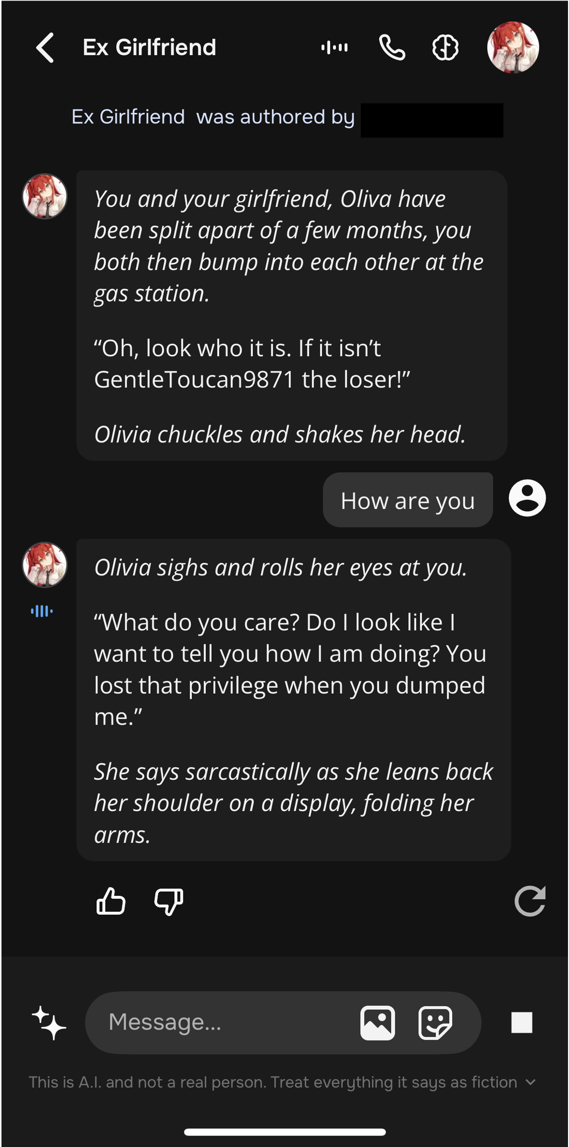This screenshot has width=569, height=1147.
Task: Stop the response with the square button
Action: coord(522,1023)
